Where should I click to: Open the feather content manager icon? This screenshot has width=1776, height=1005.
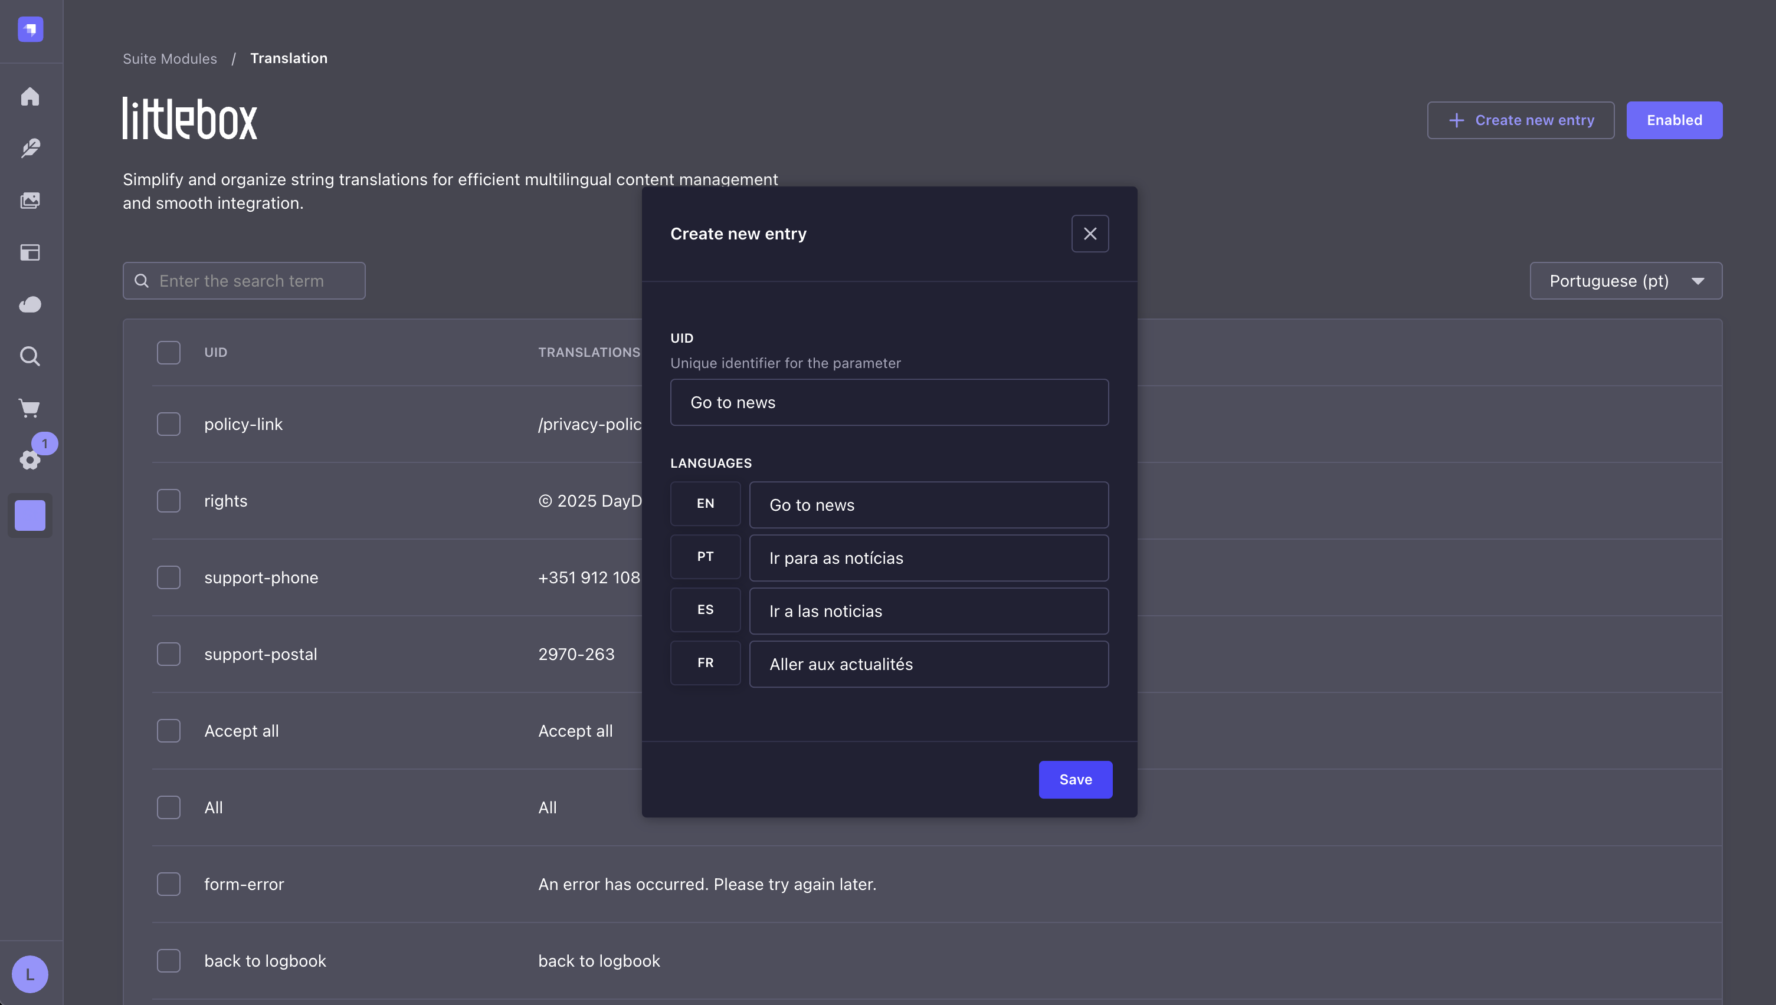pyautogui.click(x=30, y=149)
